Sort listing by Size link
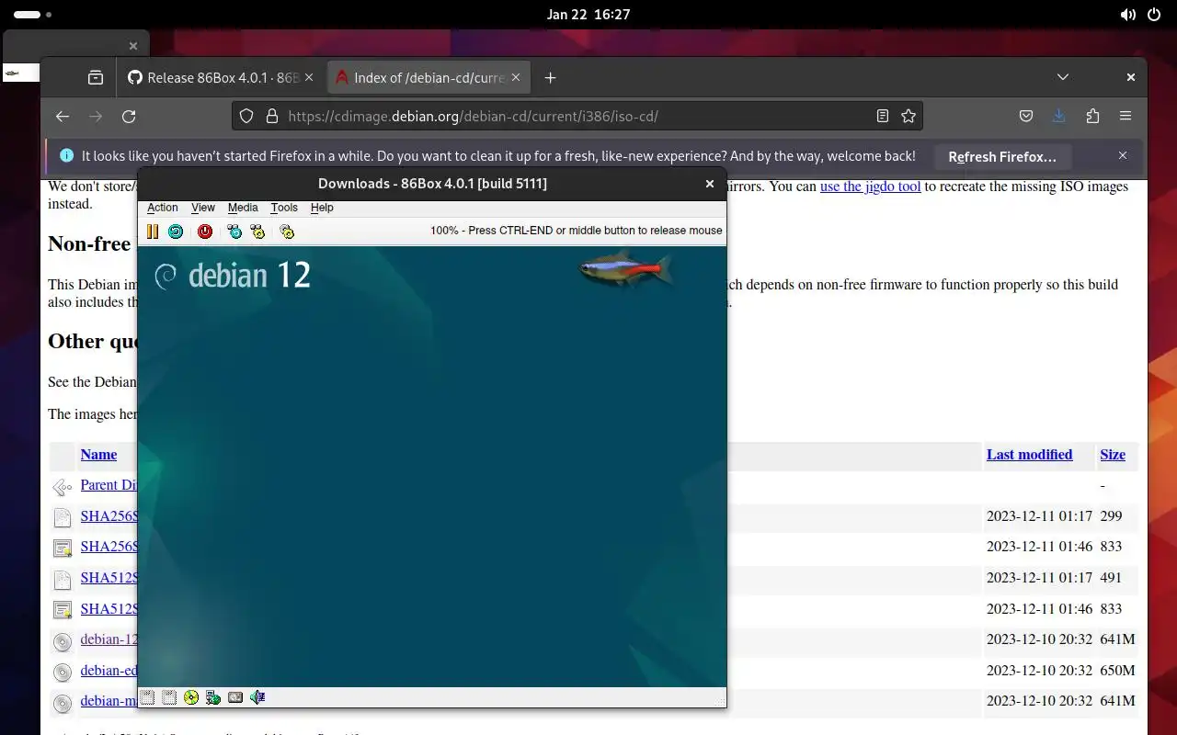The width and height of the screenshot is (1177, 735). click(x=1113, y=455)
